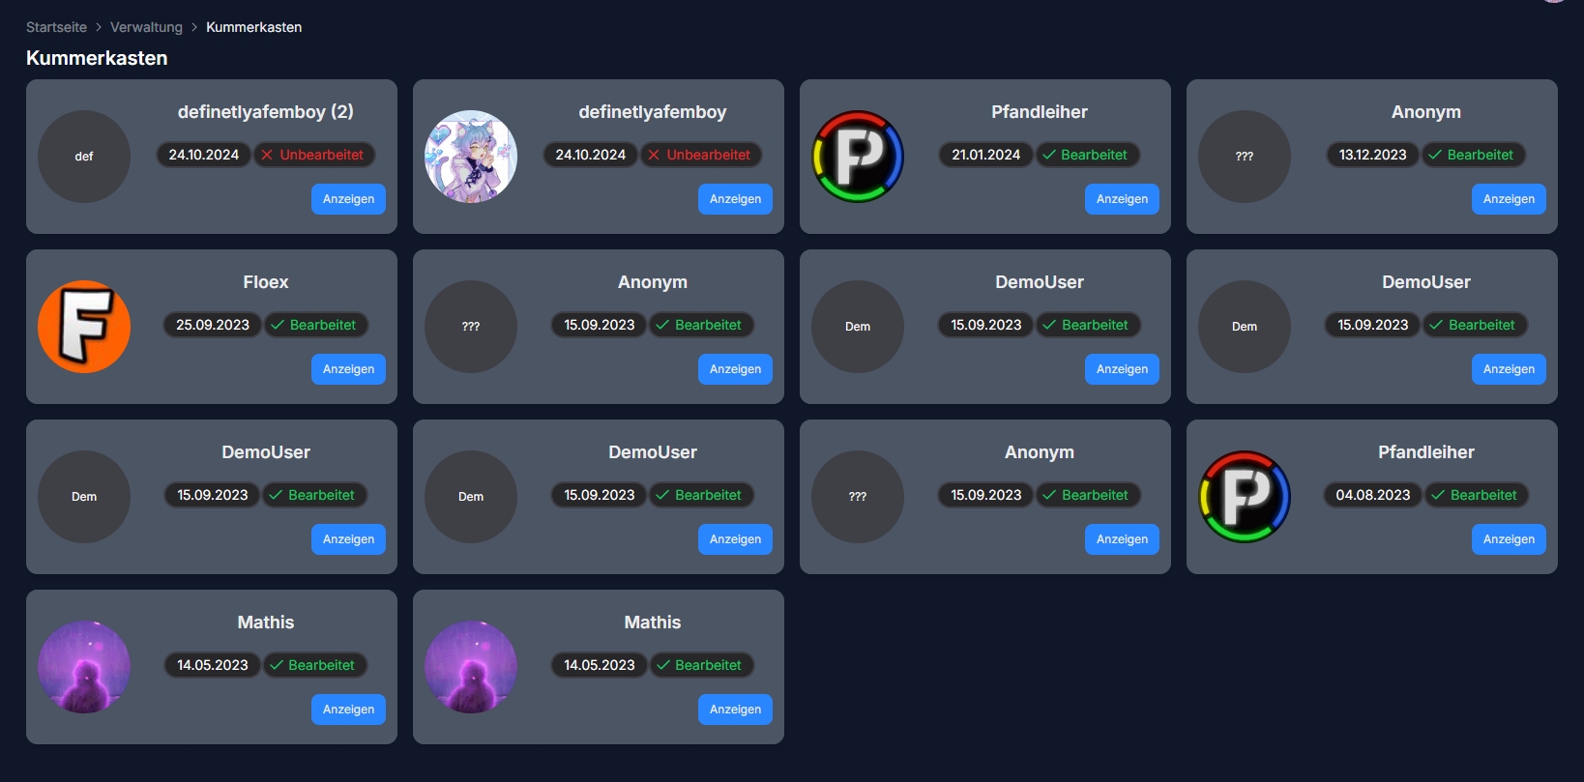
Task: Click the Bearbeitet status badge on Floex
Action: 315,325
